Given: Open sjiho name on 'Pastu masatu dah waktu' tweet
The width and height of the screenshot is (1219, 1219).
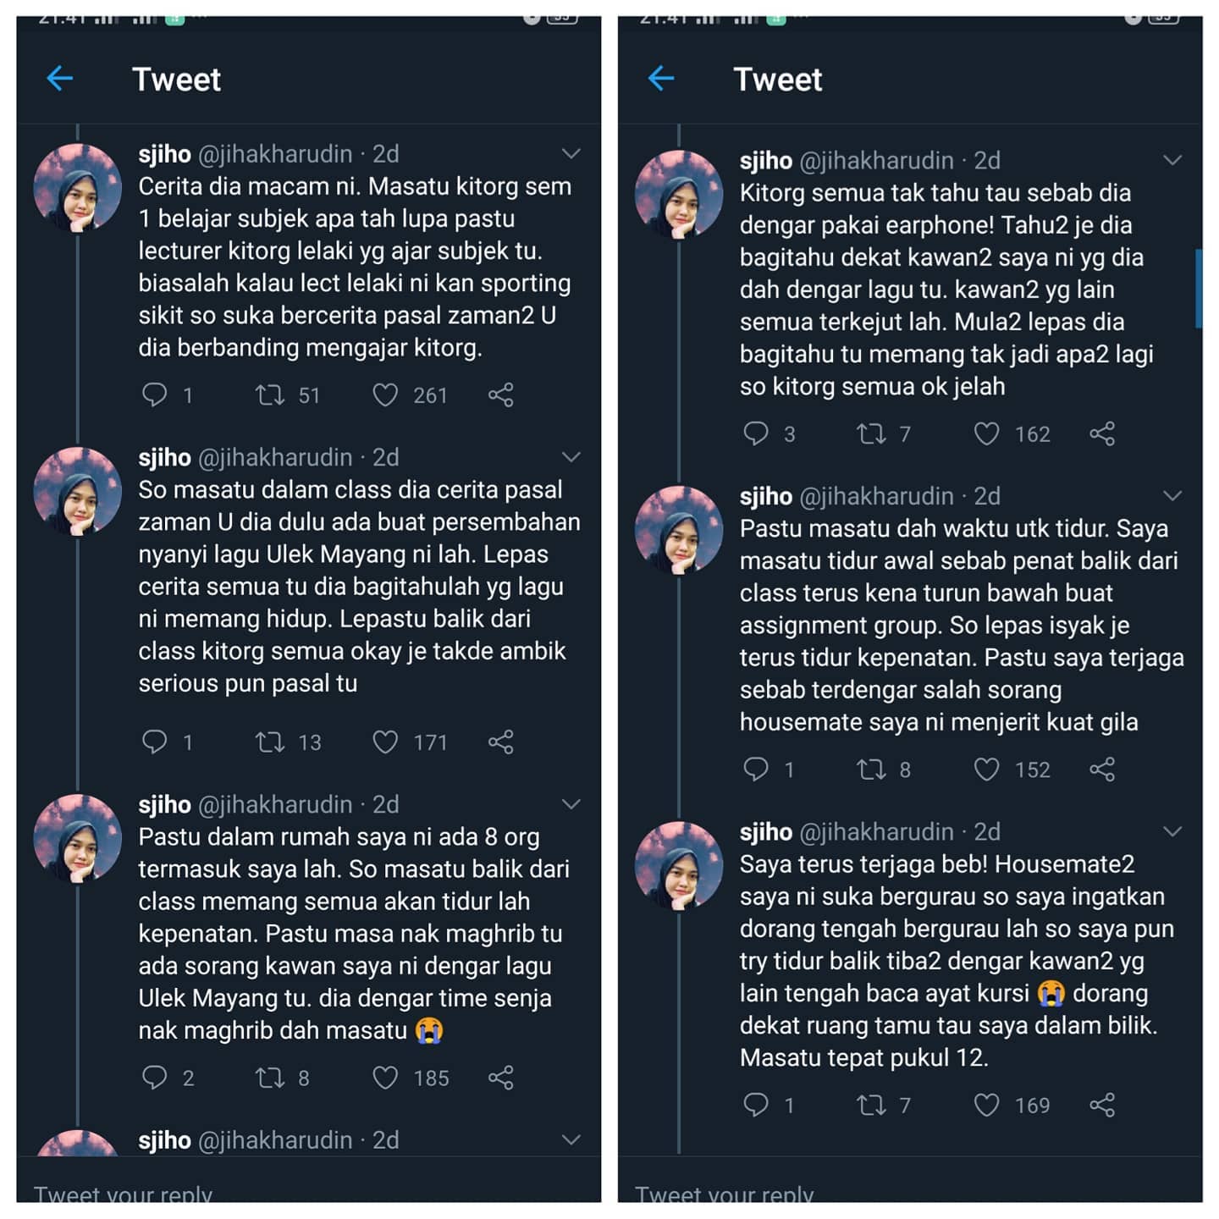Looking at the screenshot, I should (765, 496).
